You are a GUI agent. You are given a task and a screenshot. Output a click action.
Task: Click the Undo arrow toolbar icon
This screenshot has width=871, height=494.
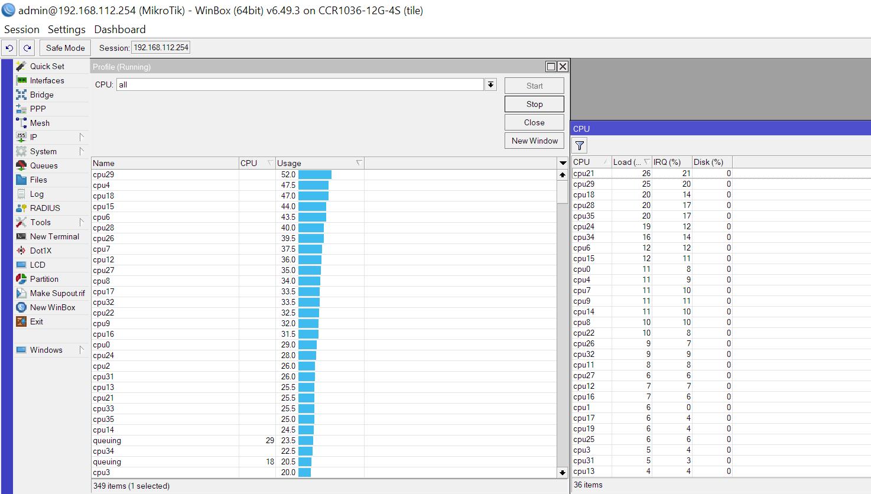tap(9, 48)
